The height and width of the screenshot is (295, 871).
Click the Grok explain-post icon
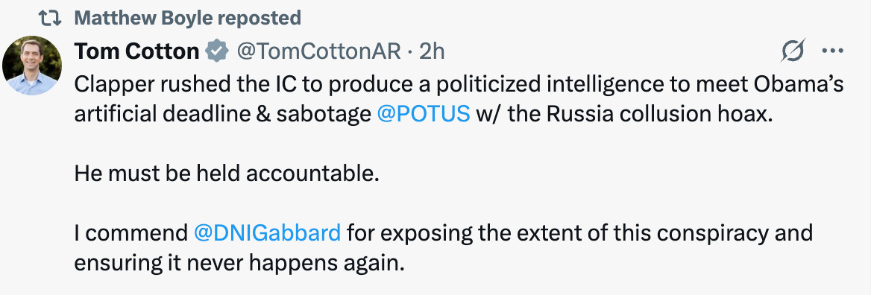793,51
